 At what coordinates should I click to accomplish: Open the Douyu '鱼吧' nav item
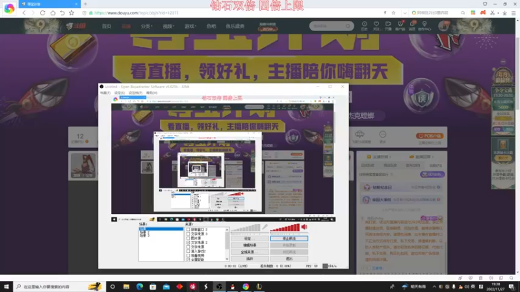point(211,26)
